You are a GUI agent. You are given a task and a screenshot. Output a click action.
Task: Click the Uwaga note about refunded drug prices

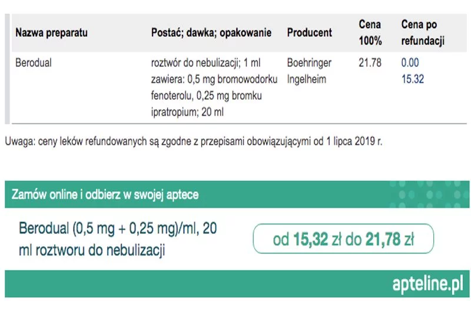pyautogui.click(x=194, y=141)
